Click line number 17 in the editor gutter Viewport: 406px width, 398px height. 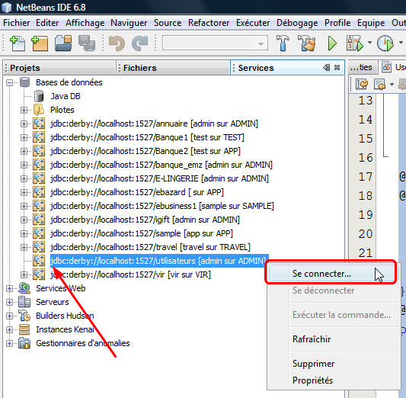point(366,177)
